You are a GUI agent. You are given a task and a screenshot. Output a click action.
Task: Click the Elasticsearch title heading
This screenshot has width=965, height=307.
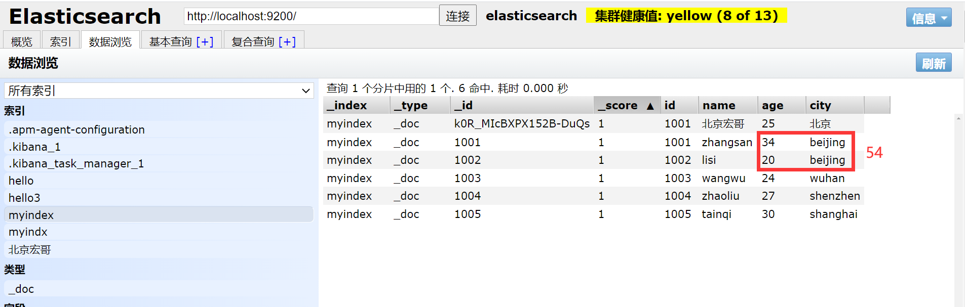[85, 17]
